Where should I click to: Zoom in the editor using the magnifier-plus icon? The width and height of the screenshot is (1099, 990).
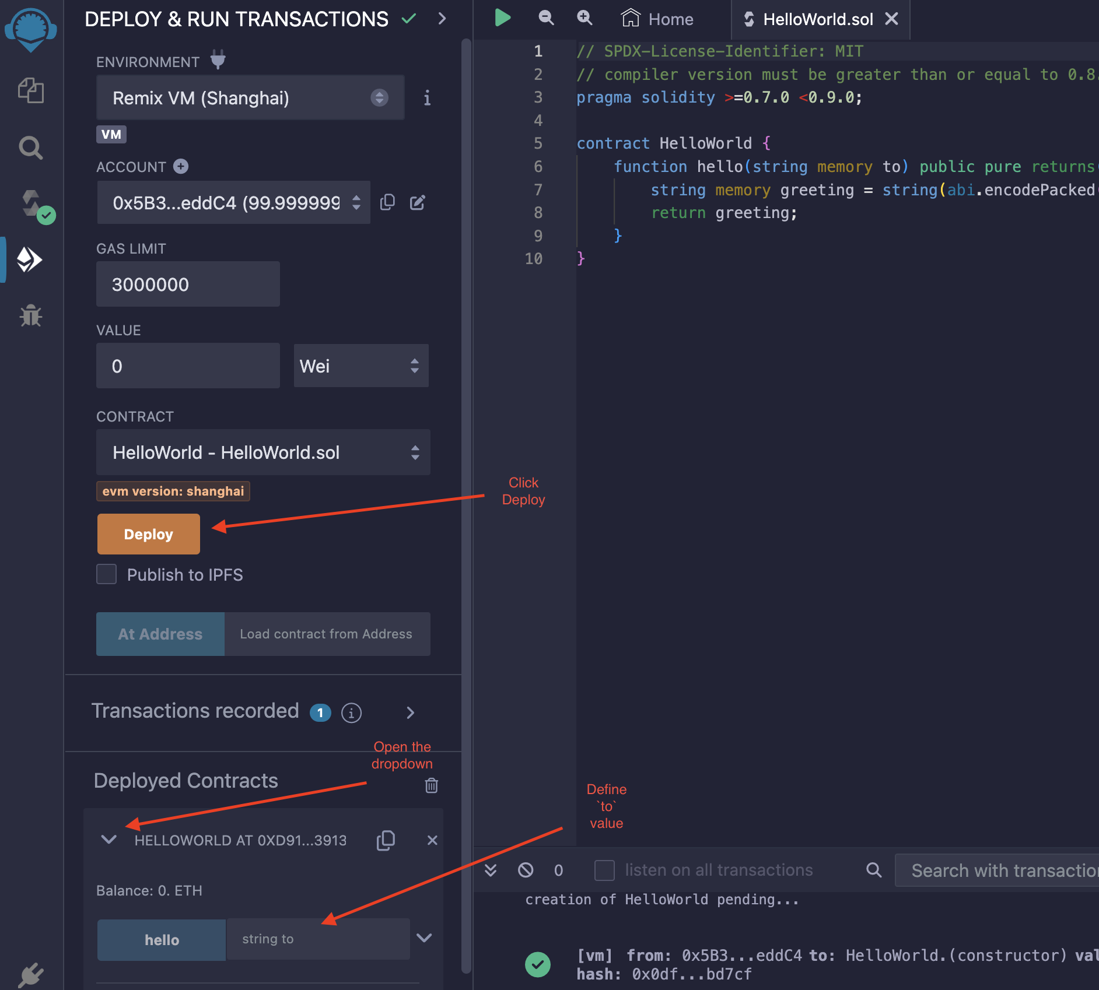click(x=584, y=18)
